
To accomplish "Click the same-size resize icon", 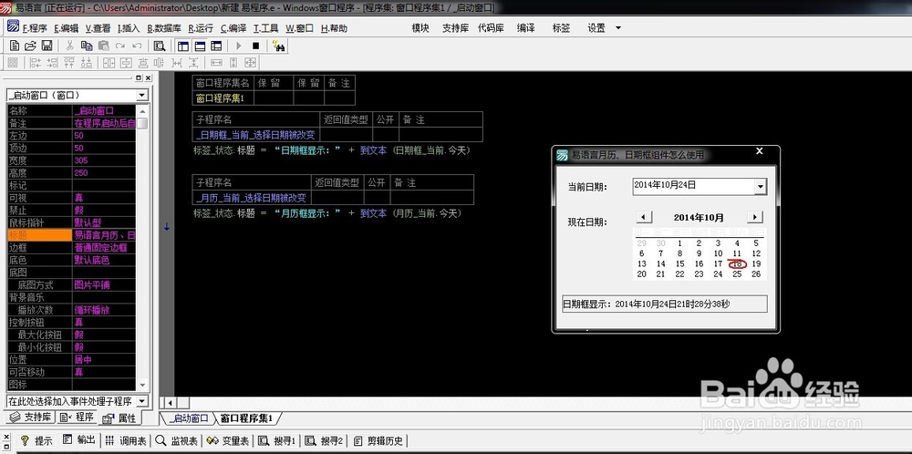I will coord(250,62).
